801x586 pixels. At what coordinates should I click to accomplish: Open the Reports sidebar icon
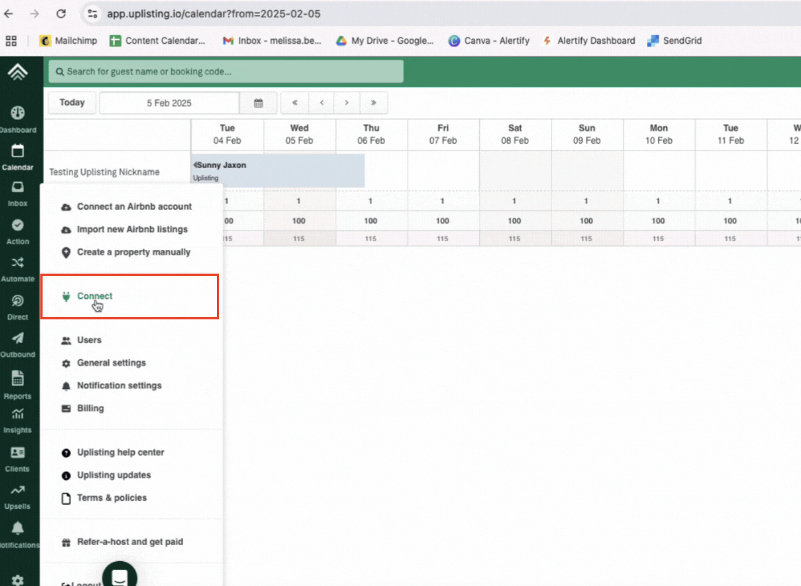pyautogui.click(x=18, y=379)
